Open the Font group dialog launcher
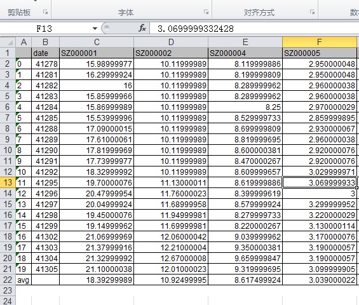The image size is (359, 305). coord(206,12)
